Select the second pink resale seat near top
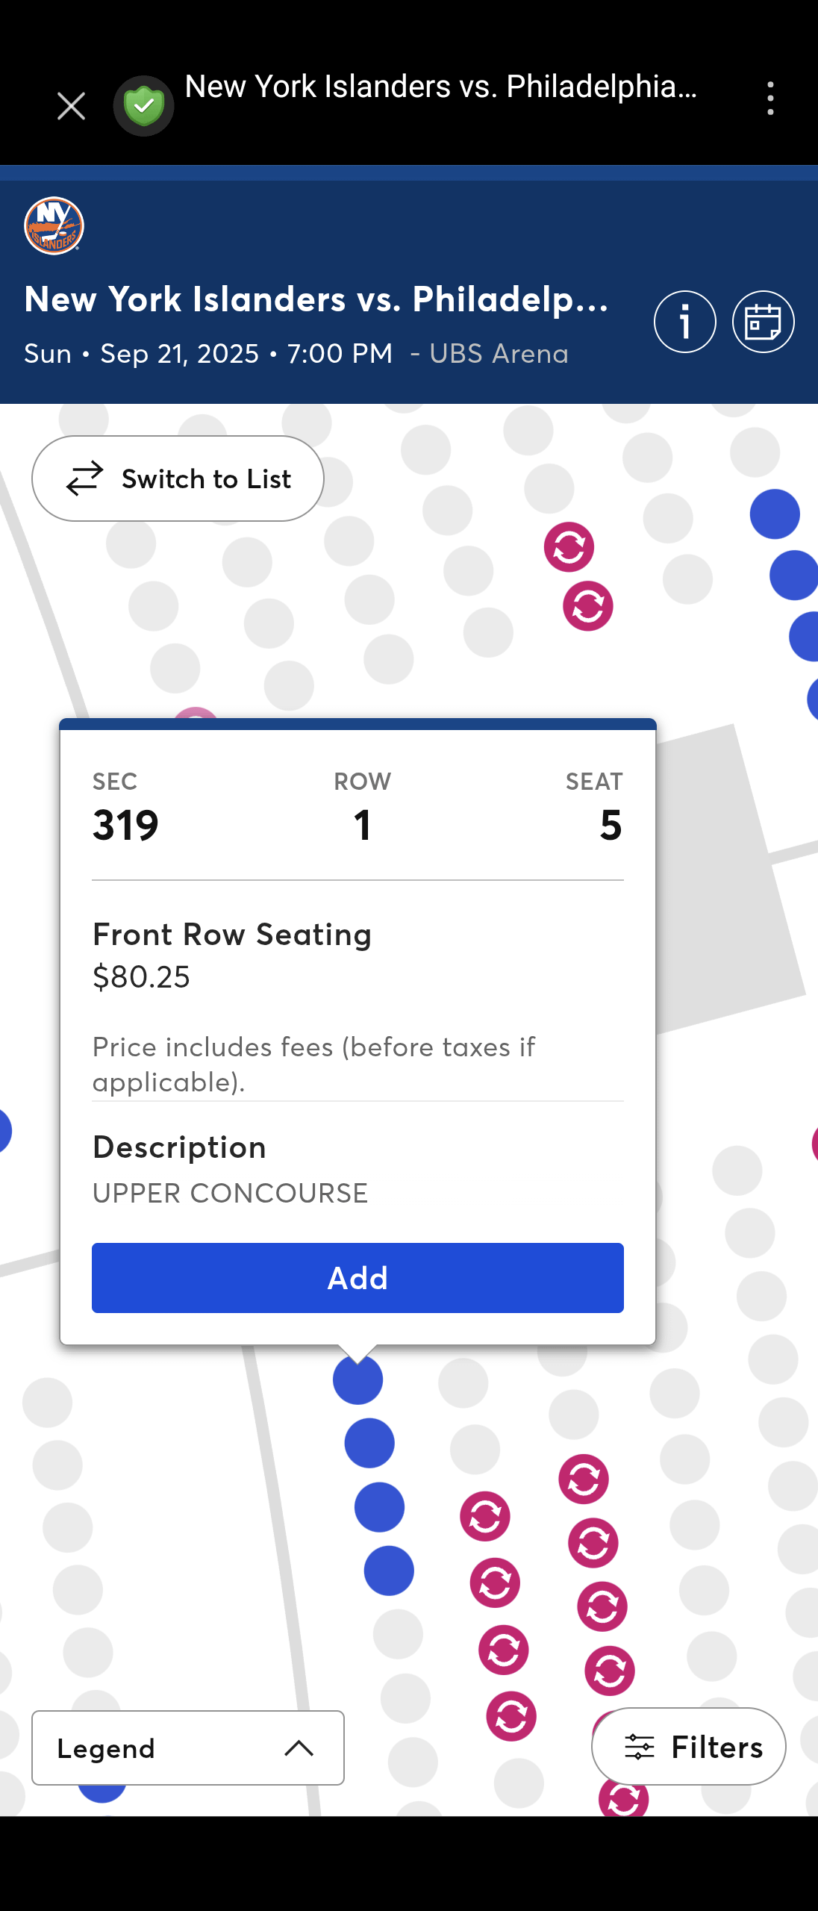818x1911 pixels. tap(588, 606)
